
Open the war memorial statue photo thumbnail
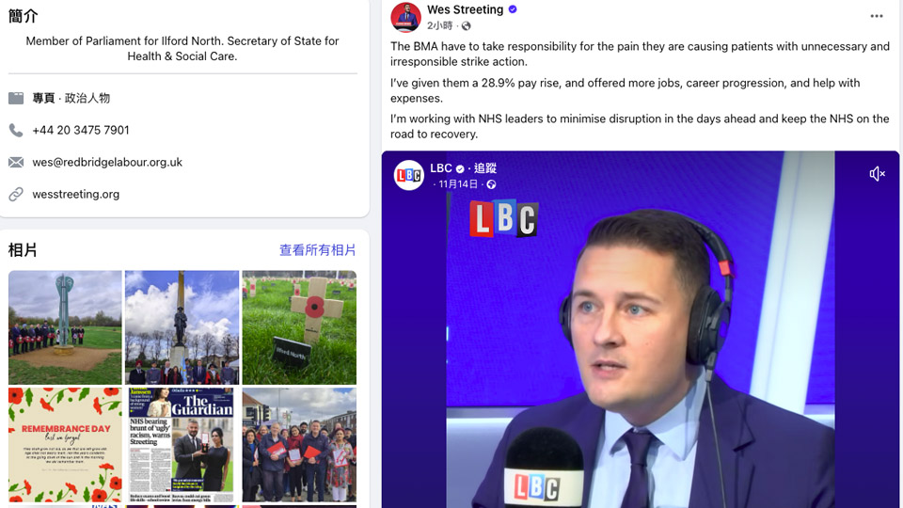(x=182, y=327)
